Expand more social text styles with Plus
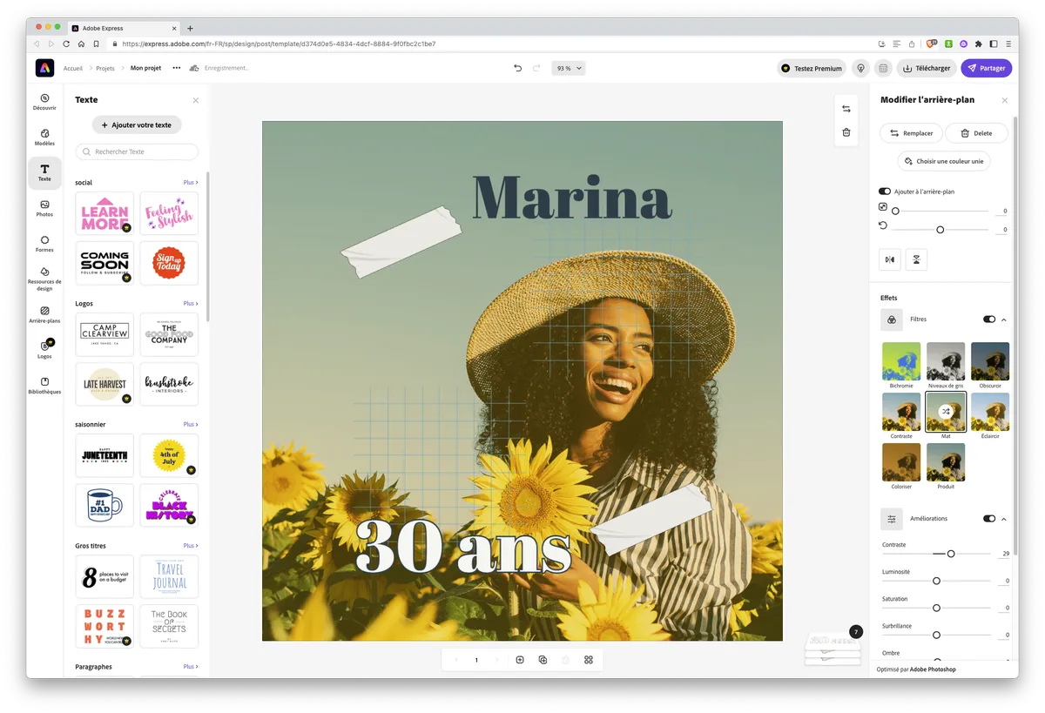The width and height of the screenshot is (1045, 713). point(189,182)
